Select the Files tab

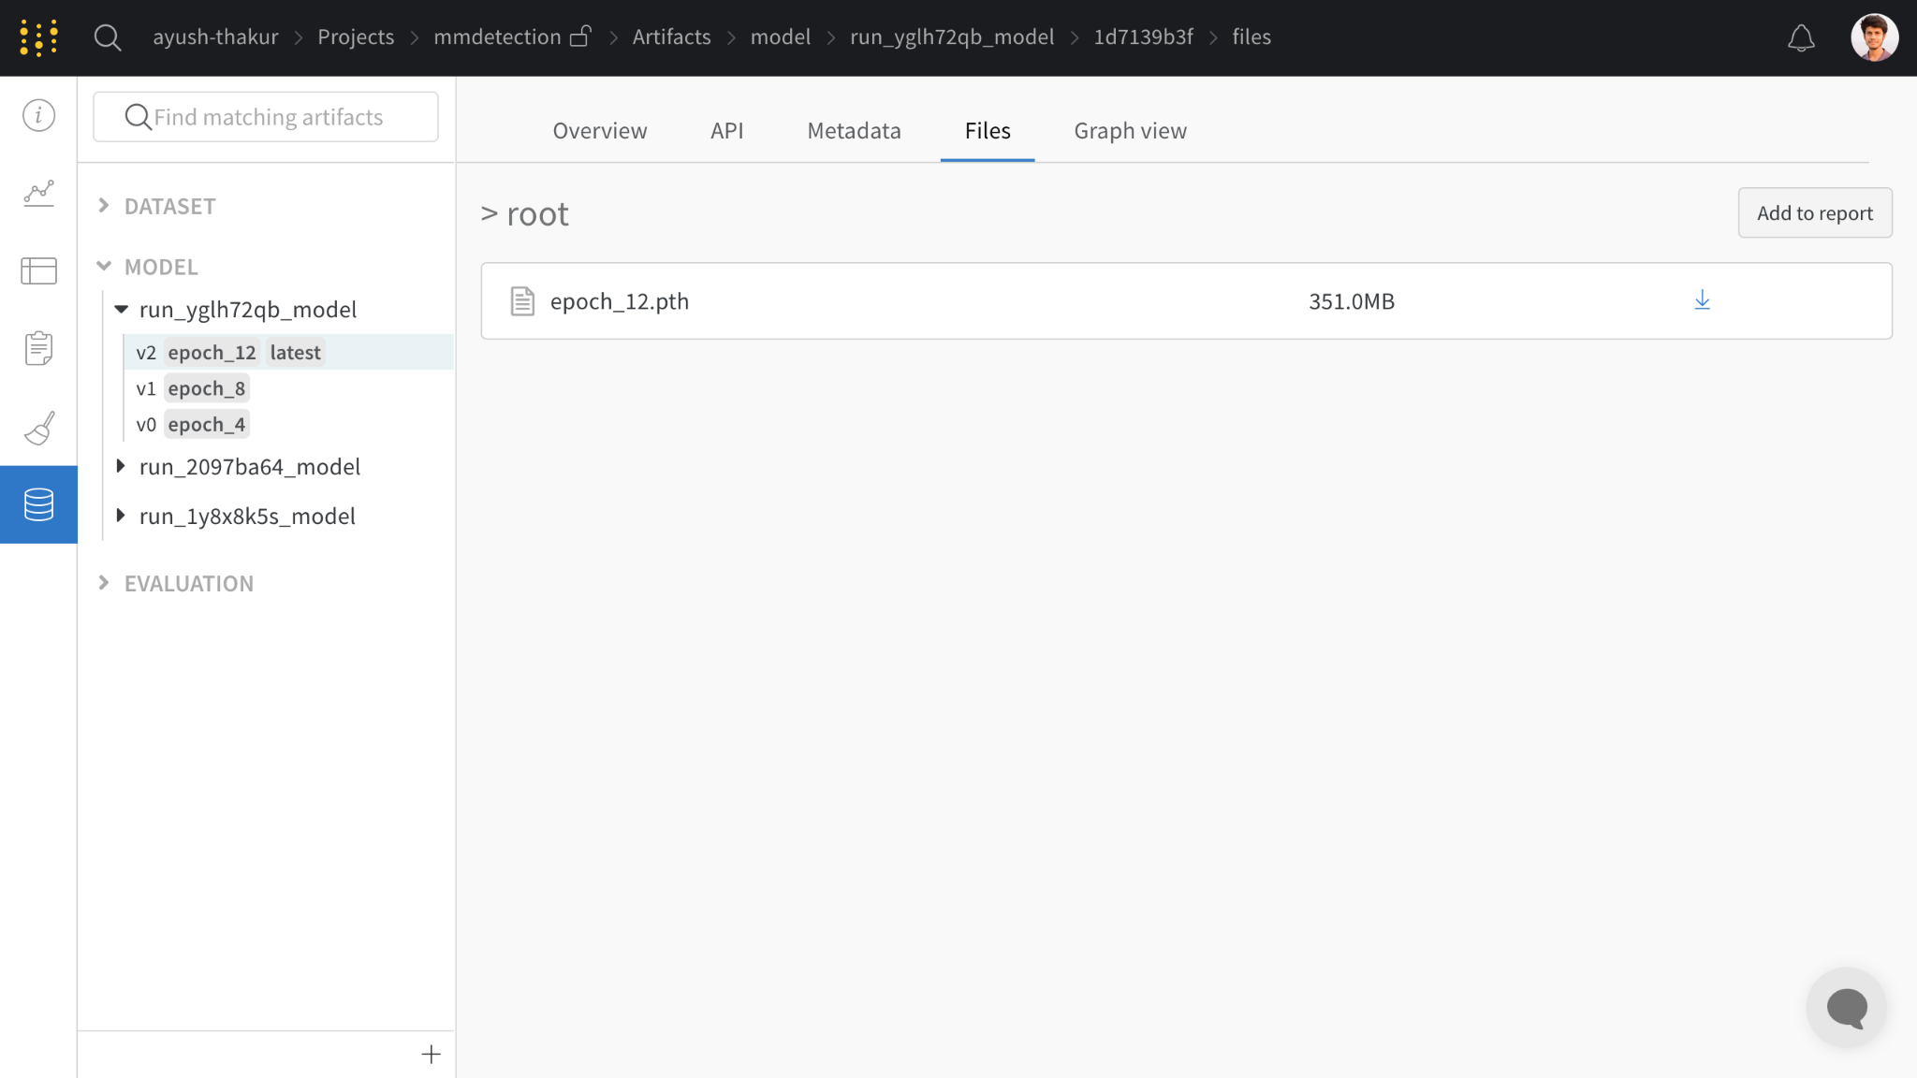988,131
